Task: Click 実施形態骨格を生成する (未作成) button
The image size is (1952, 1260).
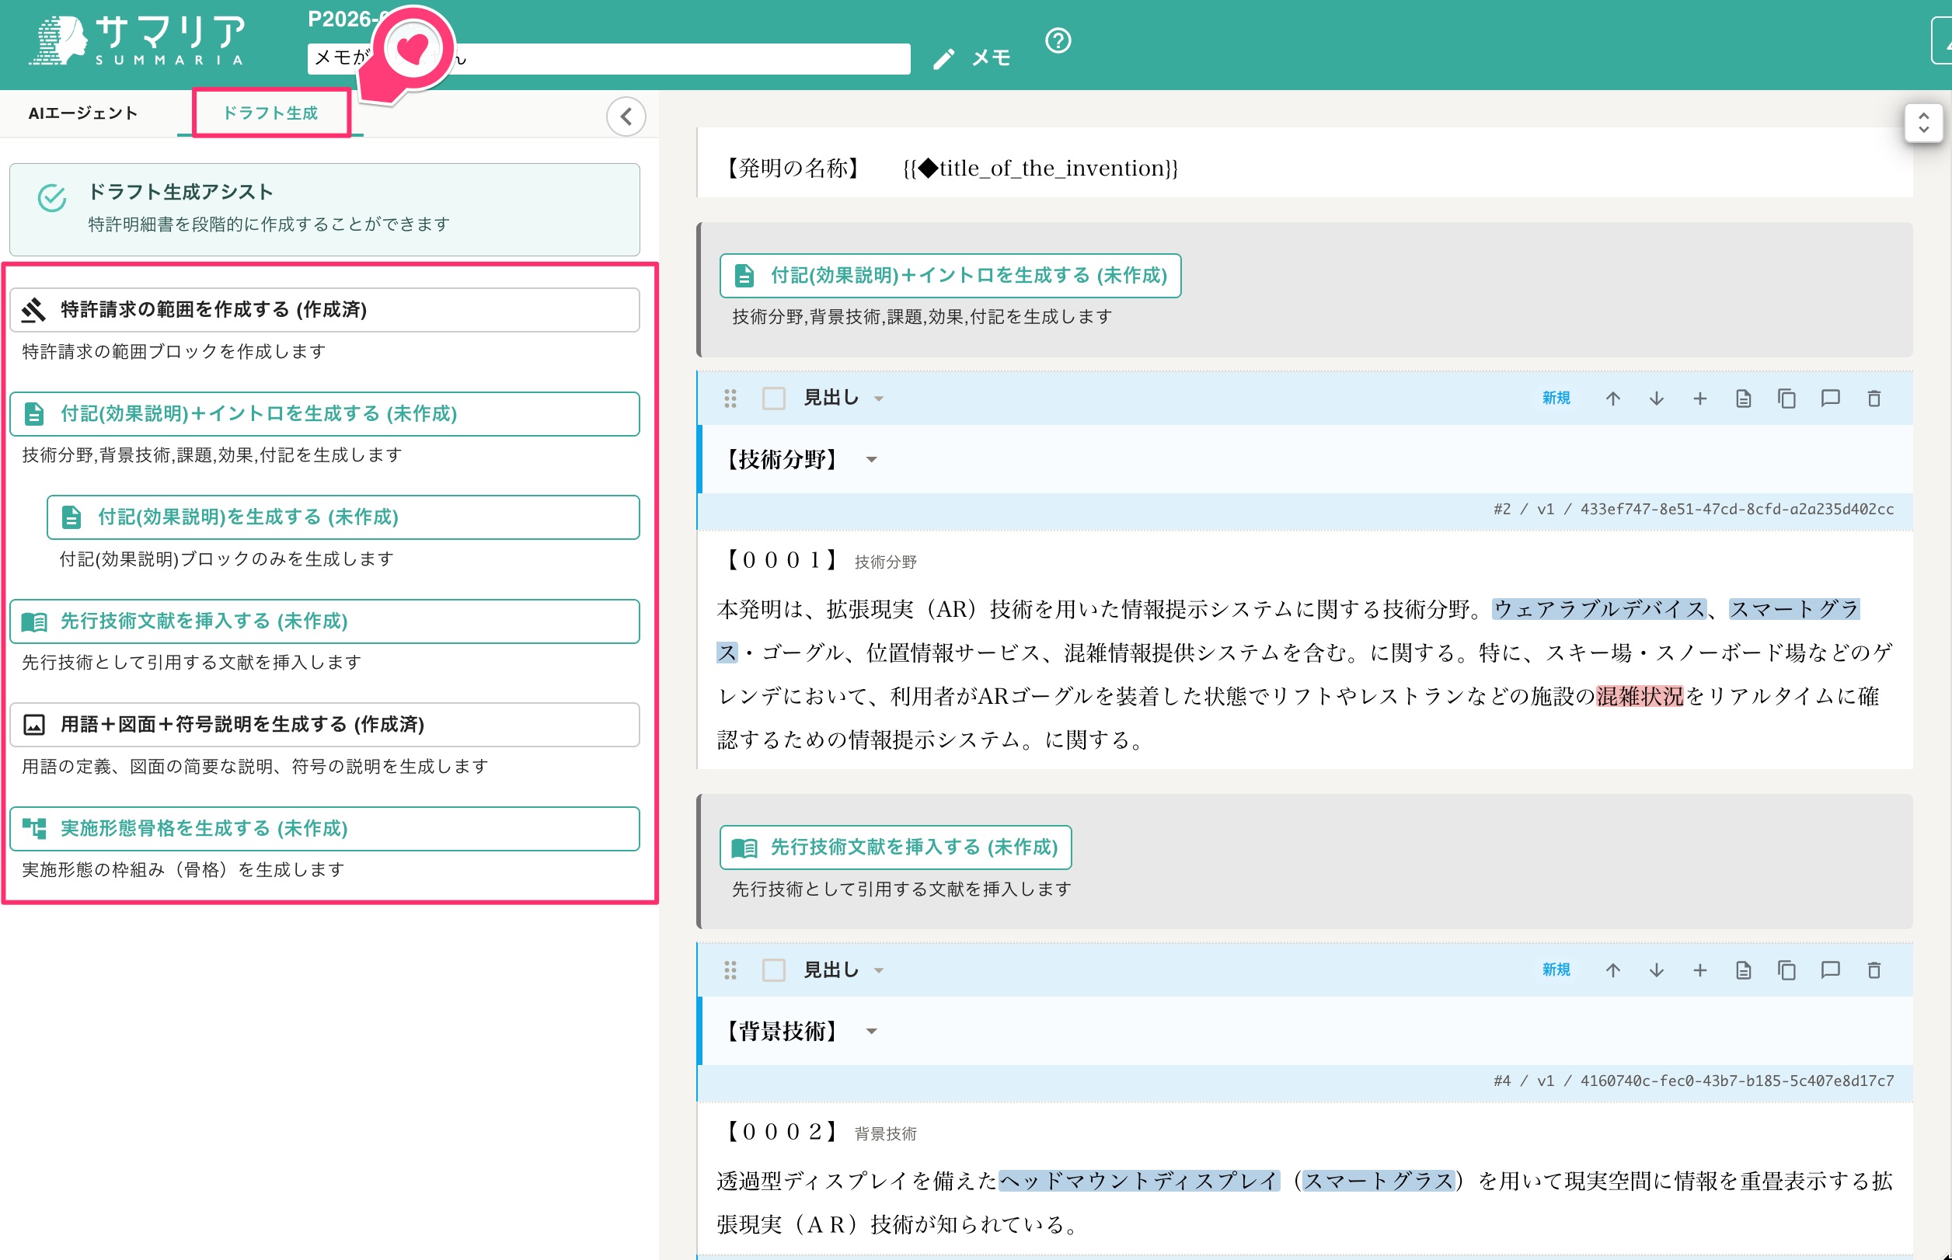Action: pyautogui.click(x=324, y=828)
